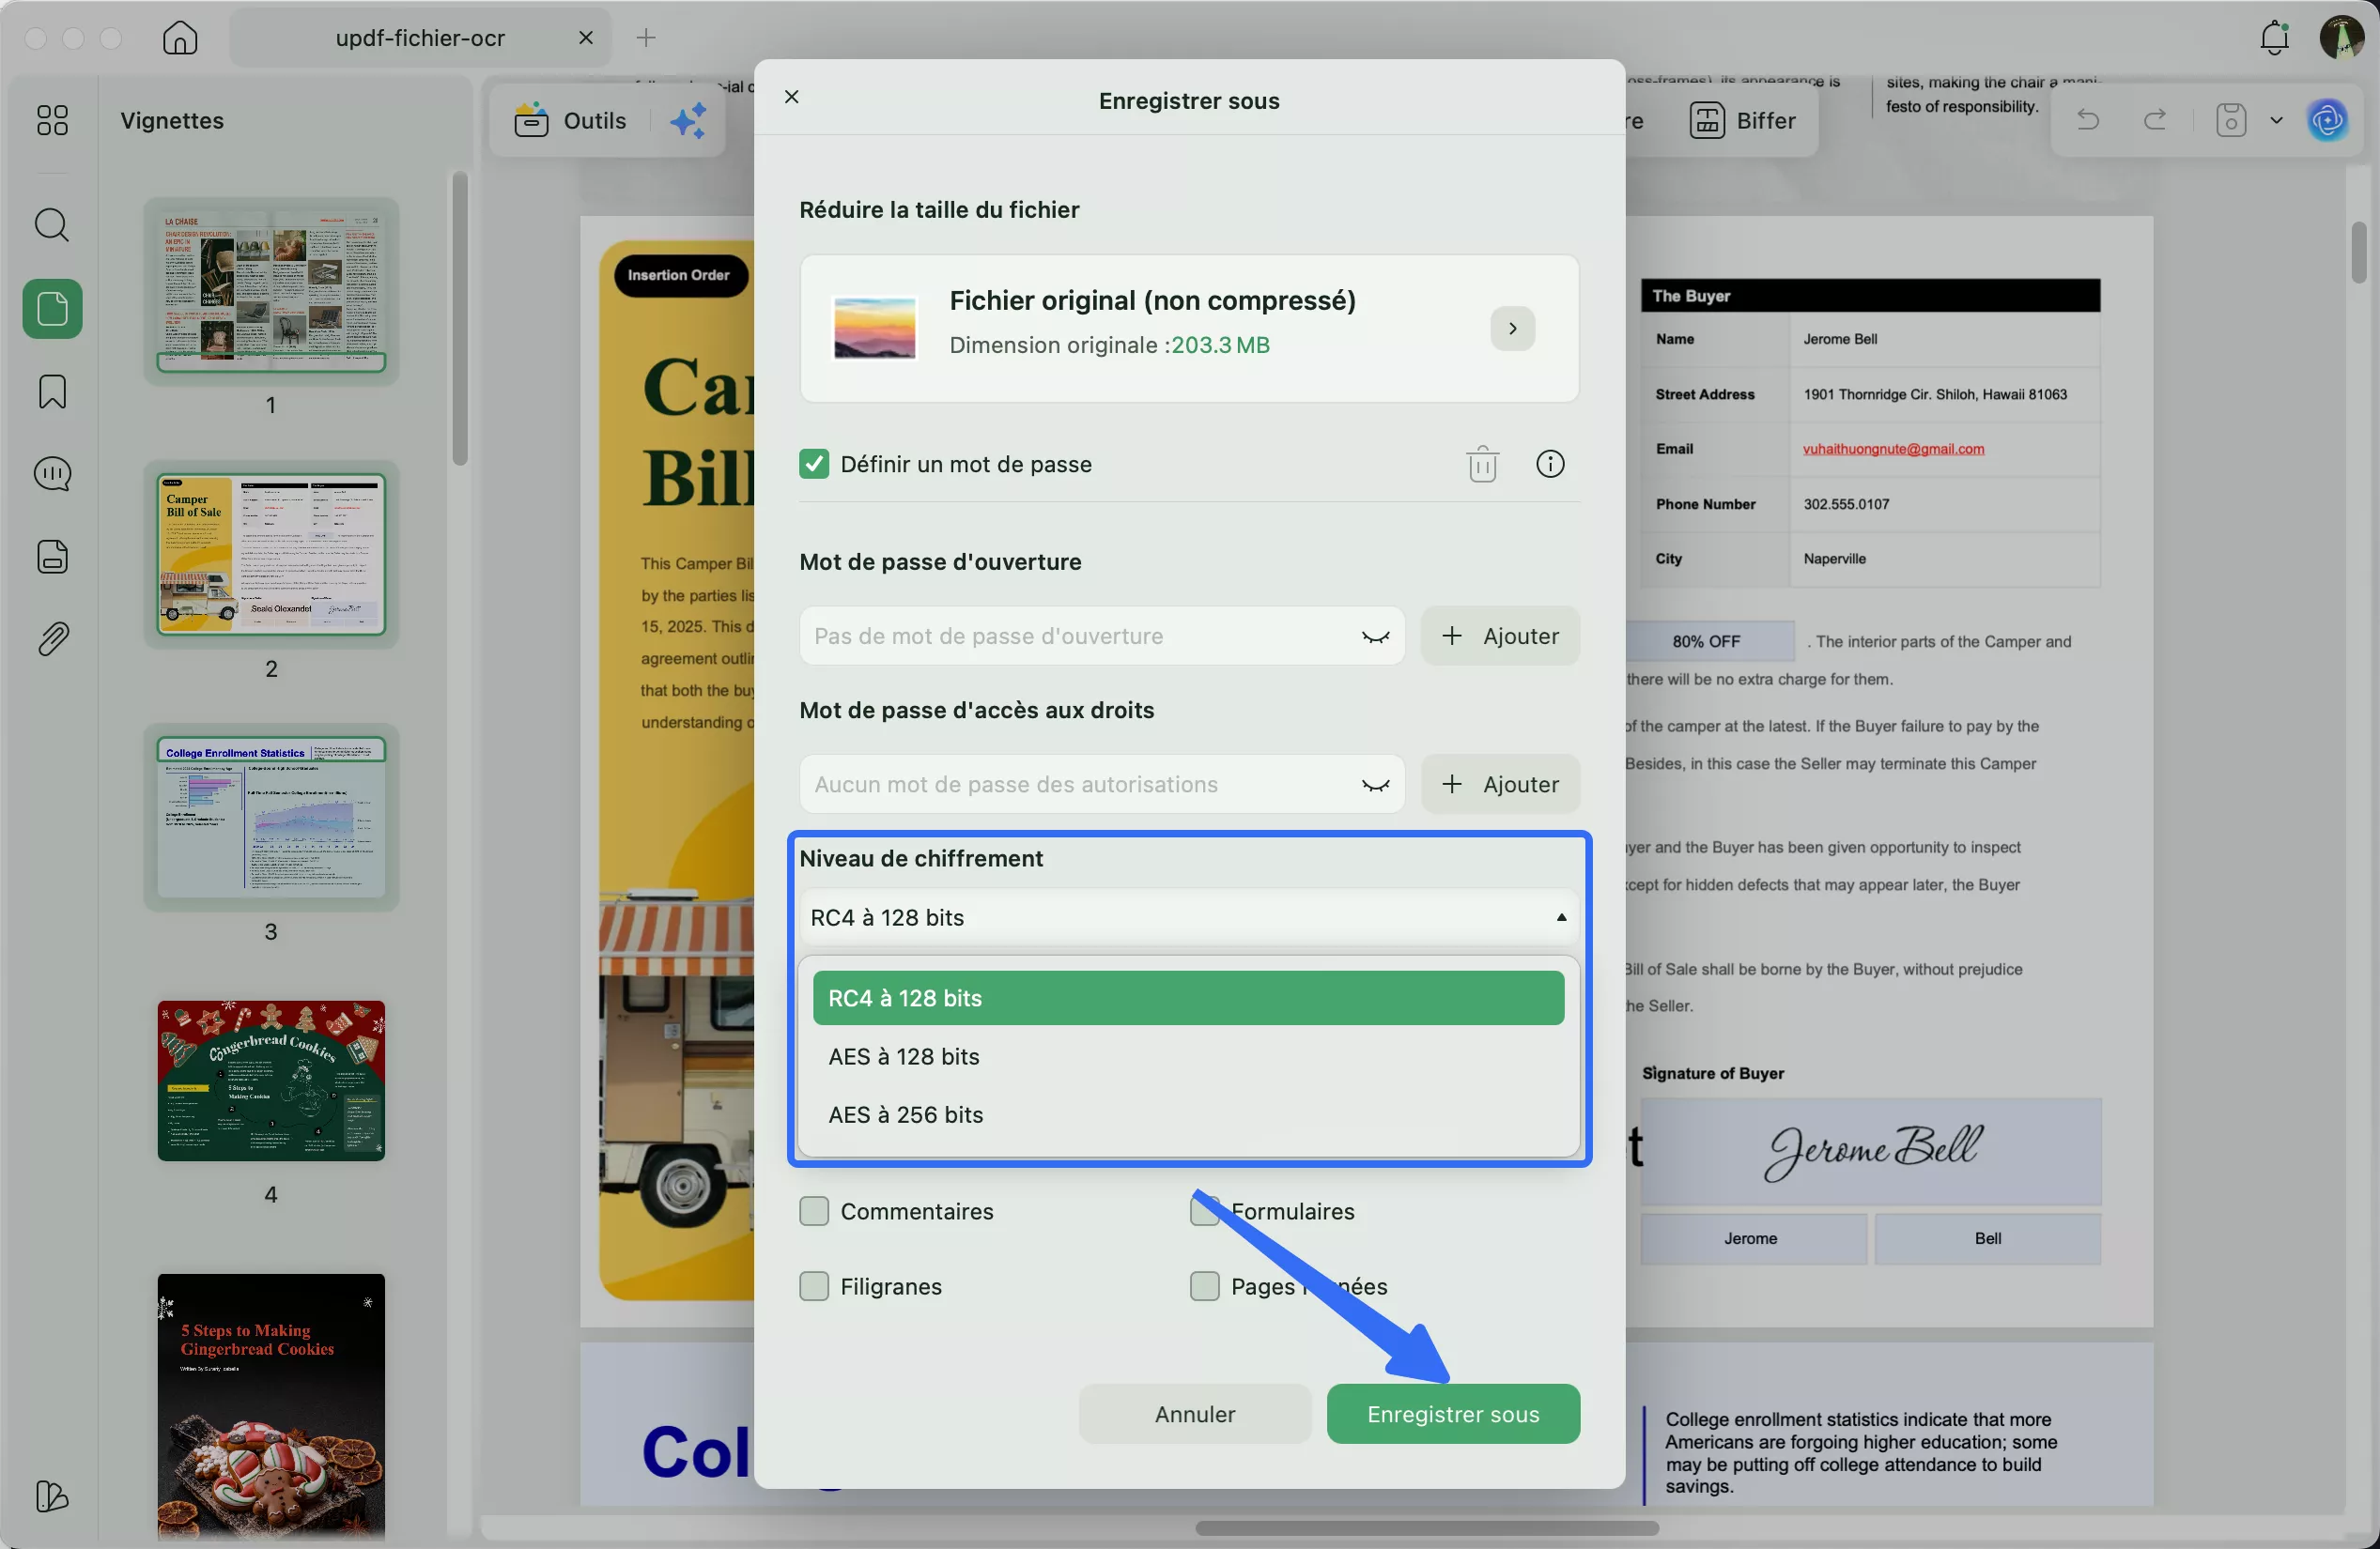Click the trash icon beside password option
This screenshot has width=2380, height=1549.
(1482, 464)
